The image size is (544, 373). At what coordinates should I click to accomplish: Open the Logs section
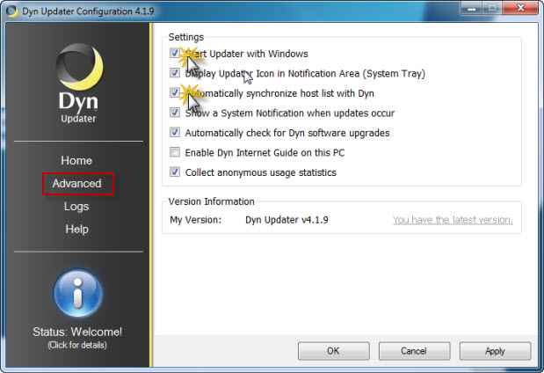pyautogui.click(x=76, y=207)
